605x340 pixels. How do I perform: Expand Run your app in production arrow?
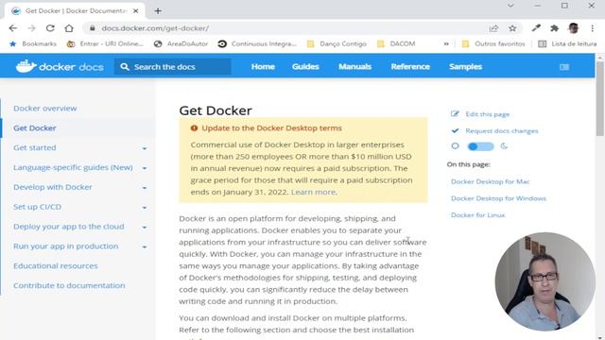point(145,246)
